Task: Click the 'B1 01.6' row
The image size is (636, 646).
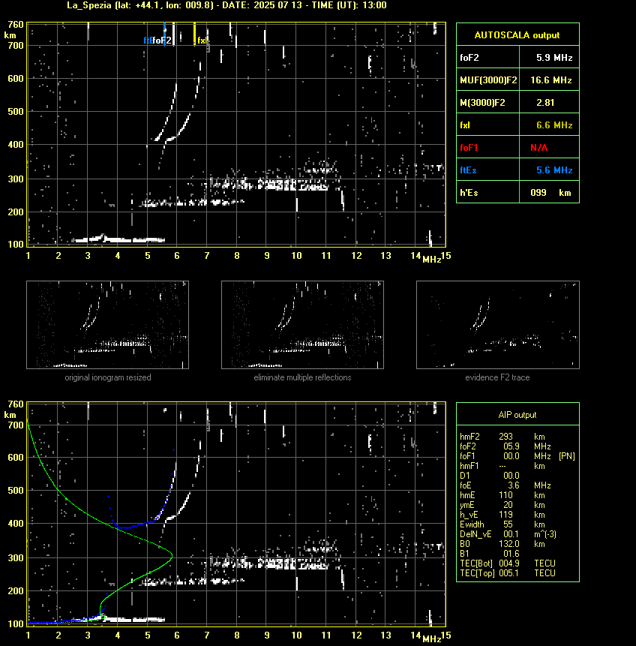Action: pyautogui.click(x=489, y=554)
